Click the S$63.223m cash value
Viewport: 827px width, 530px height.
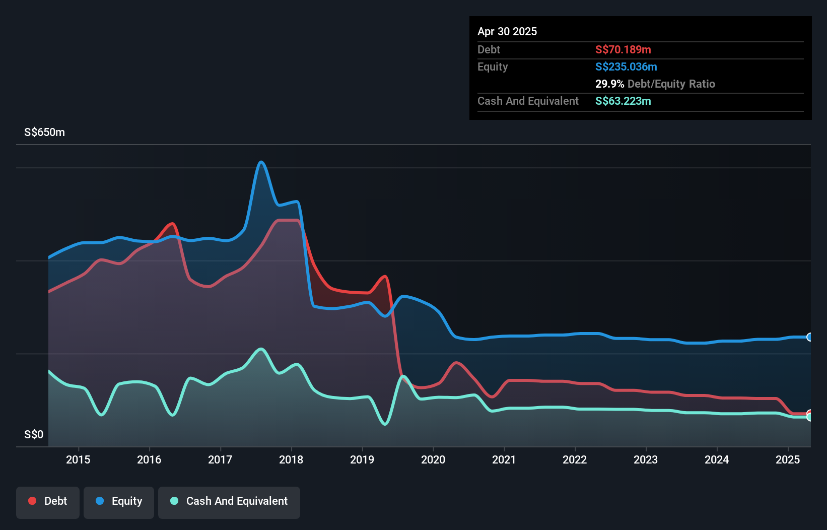click(x=623, y=101)
